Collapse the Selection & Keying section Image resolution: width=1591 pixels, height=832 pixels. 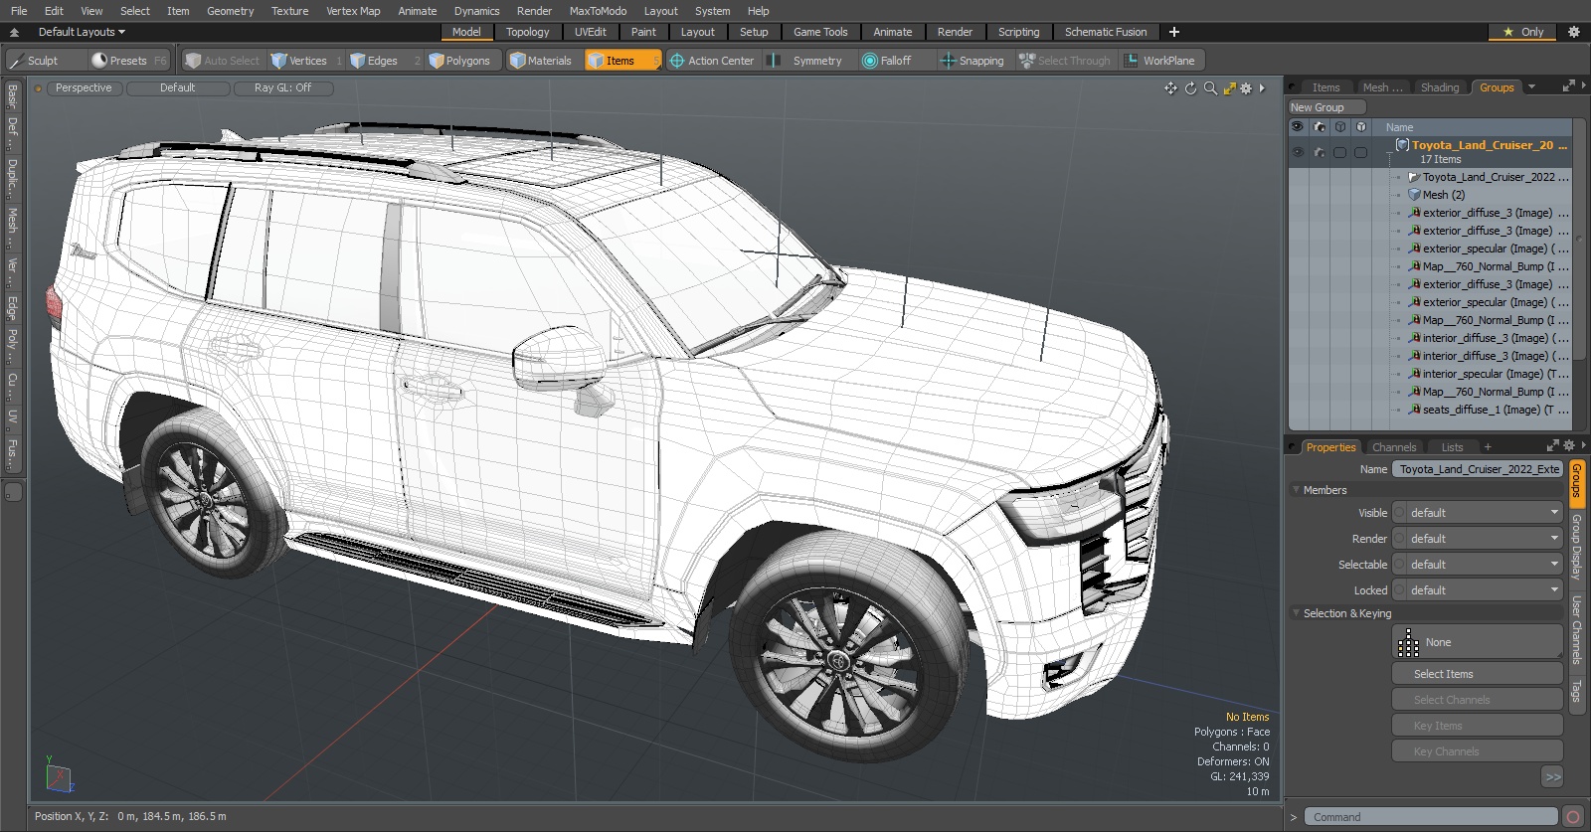(1296, 613)
